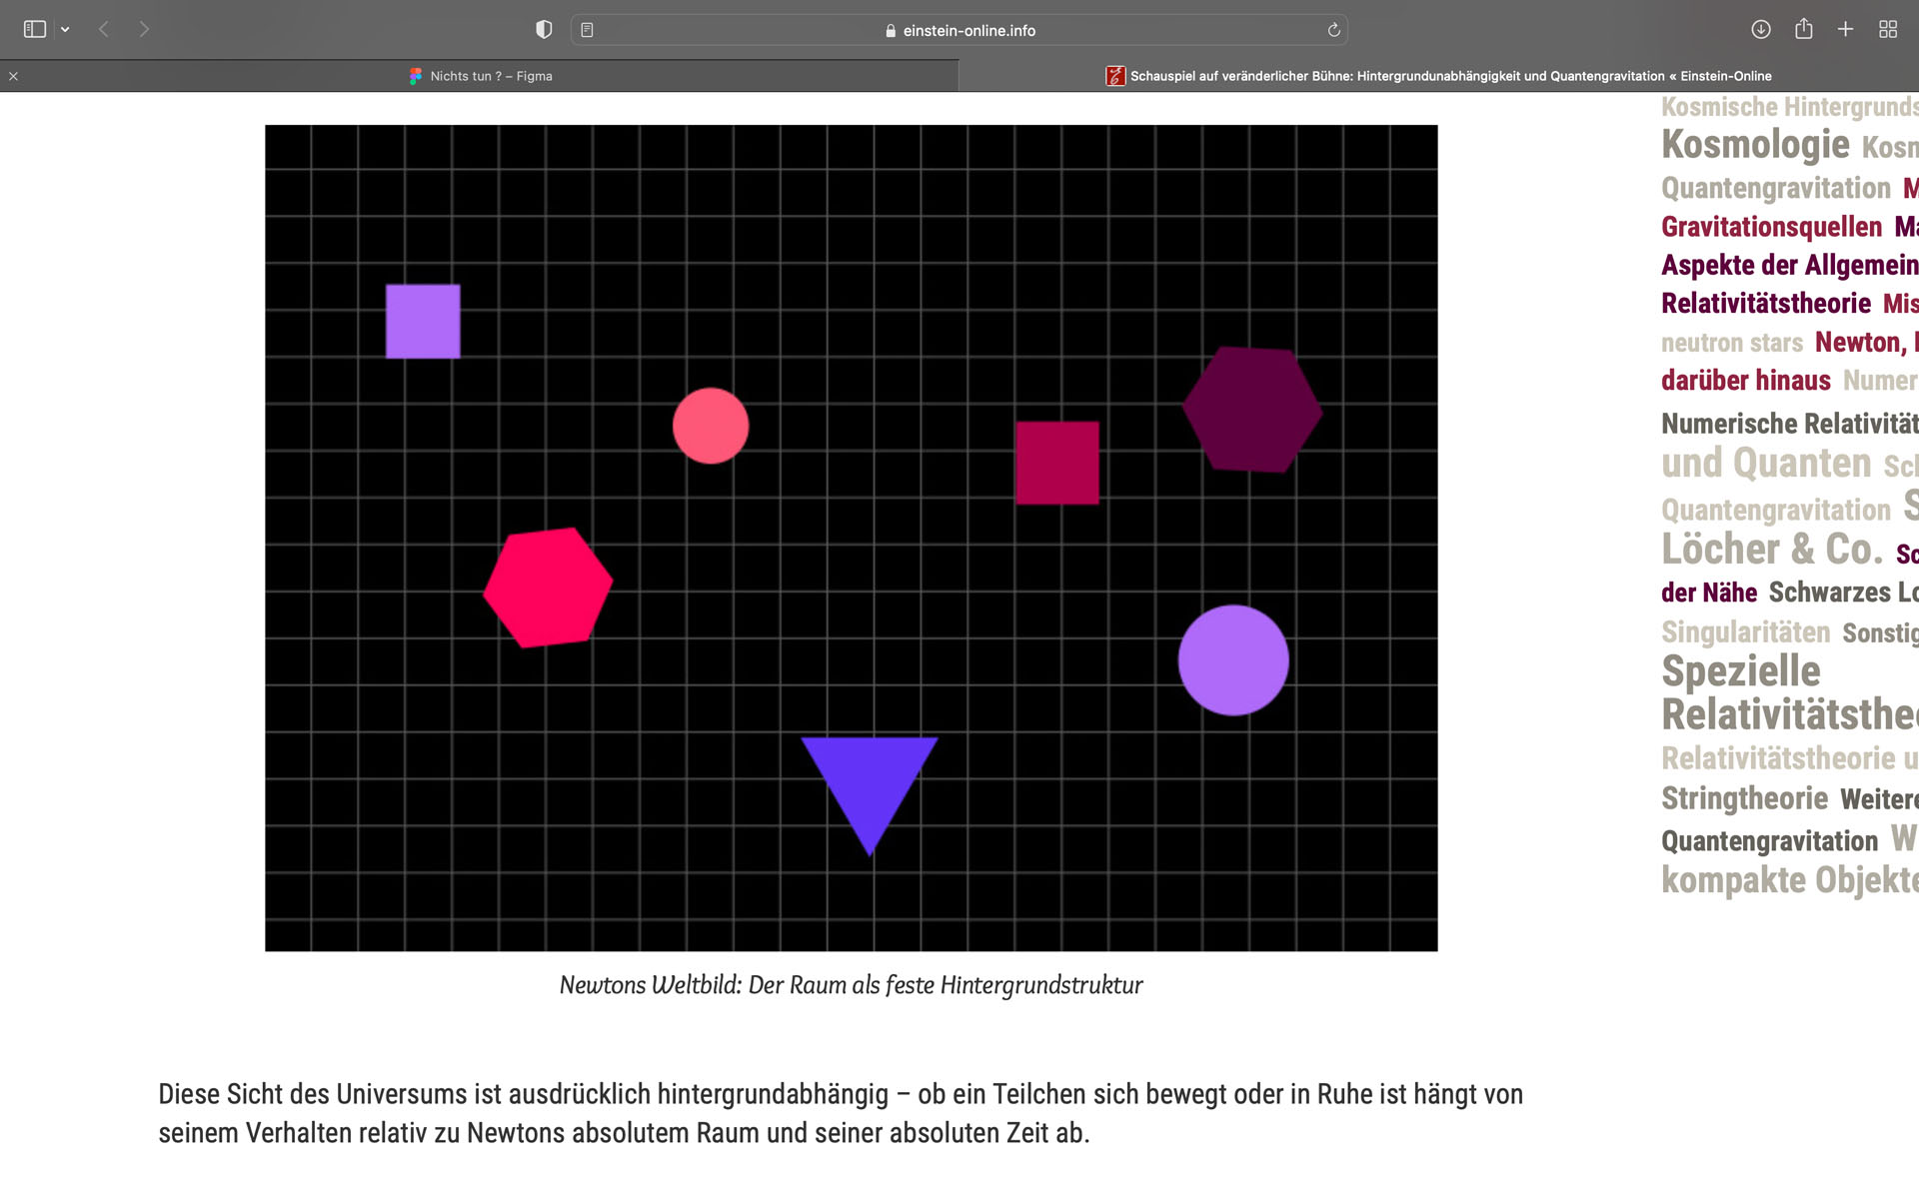The width and height of the screenshot is (1919, 1199).
Task: Click the dark maroon hexagon shape
Action: click(1252, 410)
